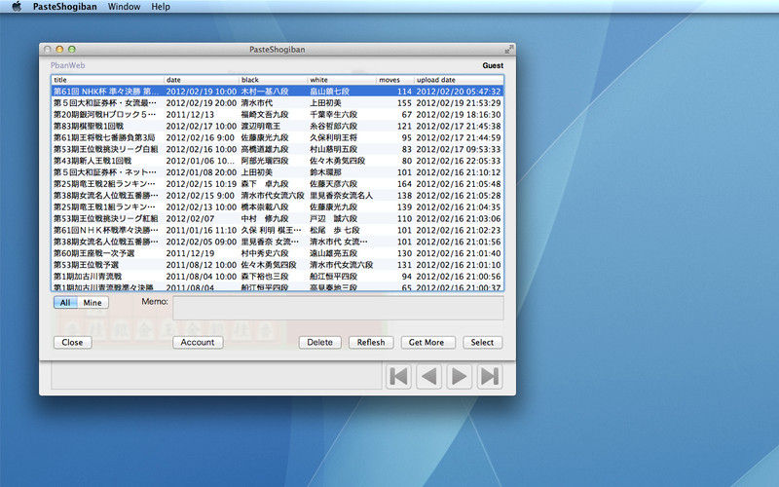Select the row 第20期銀河戦Hブロック5
Viewport: 779px width, 487px height.
pyautogui.click(x=278, y=114)
